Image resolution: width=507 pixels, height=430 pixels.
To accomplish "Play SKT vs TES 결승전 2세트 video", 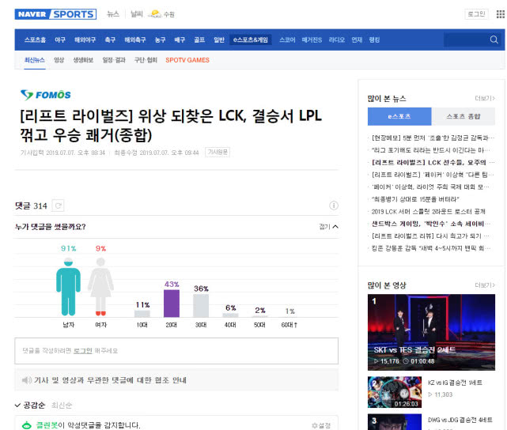I will pyautogui.click(x=431, y=332).
